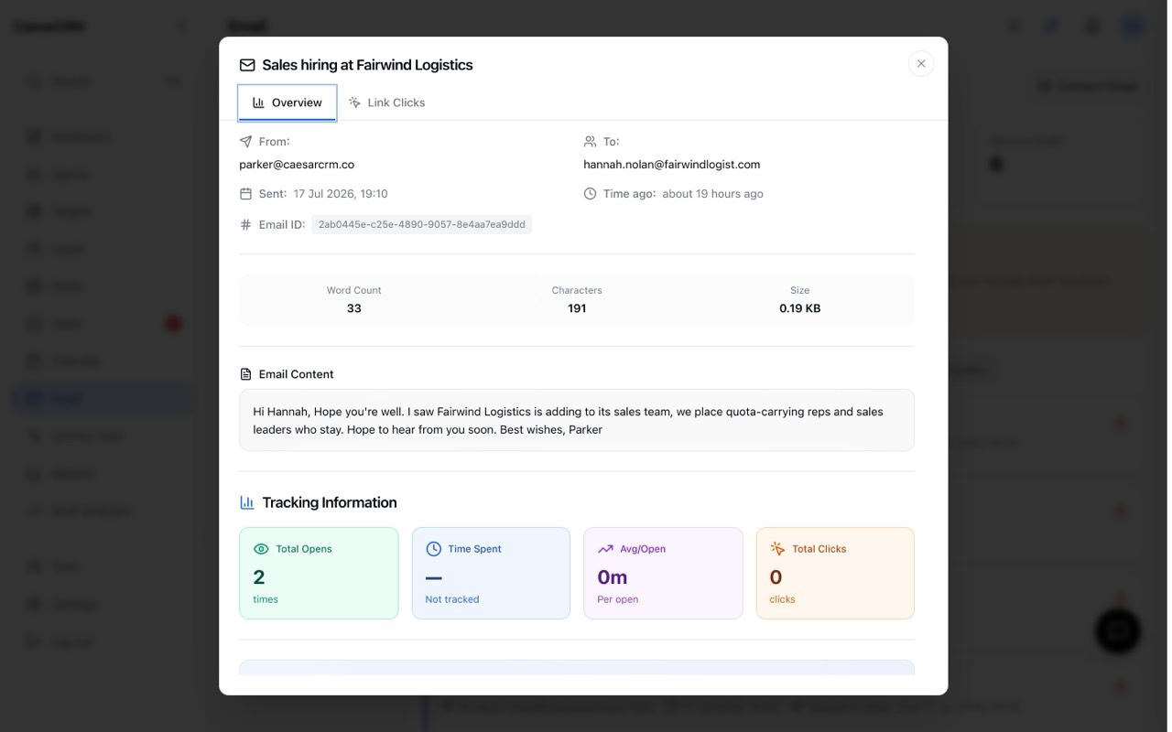Click the hash icon beside Email ID
This screenshot has height=732, width=1172.
245,224
